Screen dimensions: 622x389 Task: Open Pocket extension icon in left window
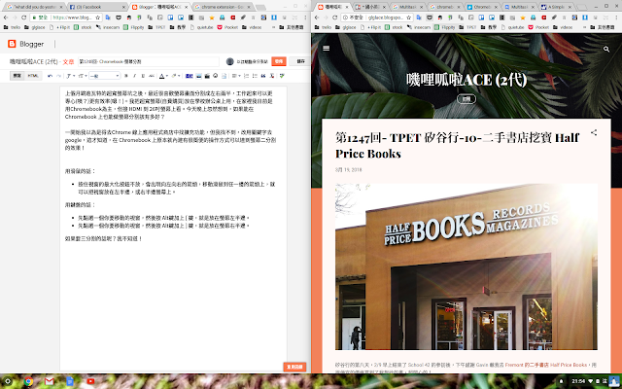pyautogui.click(x=119, y=18)
